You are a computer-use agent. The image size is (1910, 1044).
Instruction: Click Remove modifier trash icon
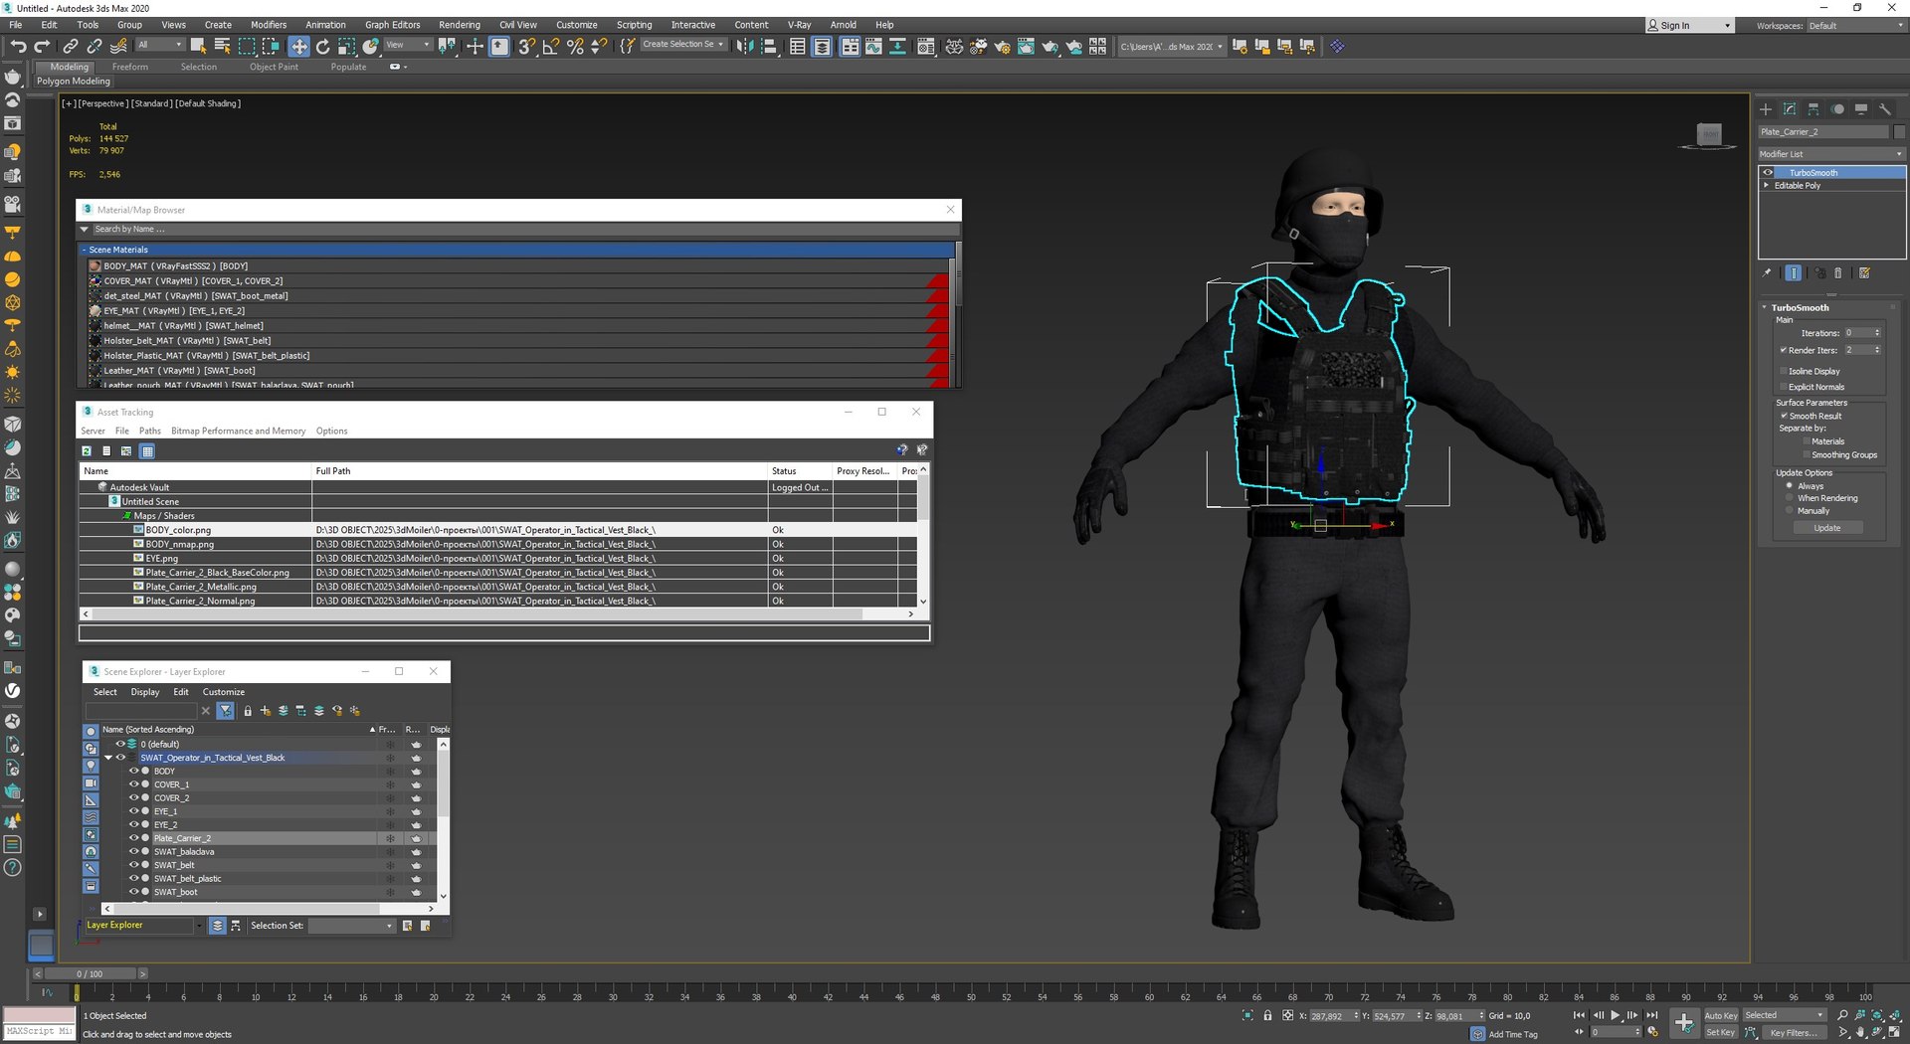[1838, 272]
